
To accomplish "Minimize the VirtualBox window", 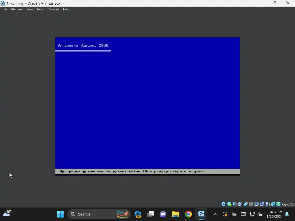I will pyautogui.click(x=262, y=3).
